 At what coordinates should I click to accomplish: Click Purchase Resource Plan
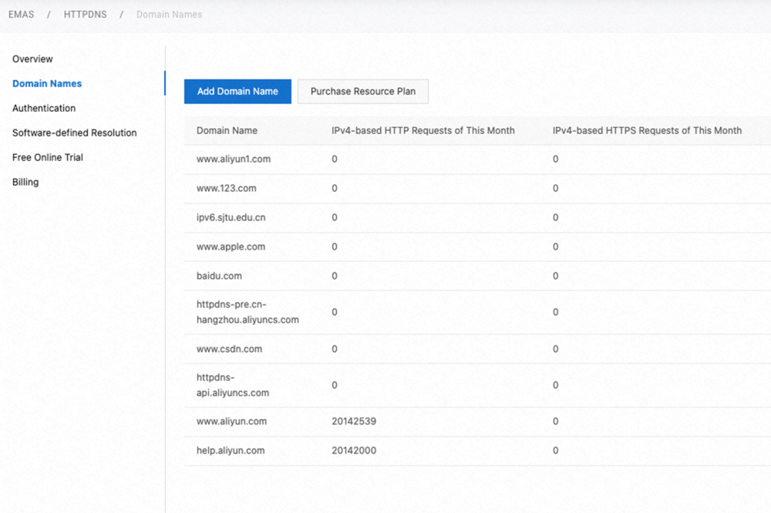(362, 91)
